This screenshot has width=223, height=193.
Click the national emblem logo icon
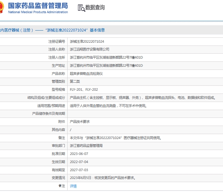pyautogui.click(x=2, y=7)
